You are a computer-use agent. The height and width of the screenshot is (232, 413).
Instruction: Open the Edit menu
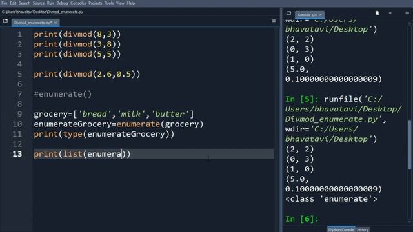pos(13,3)
